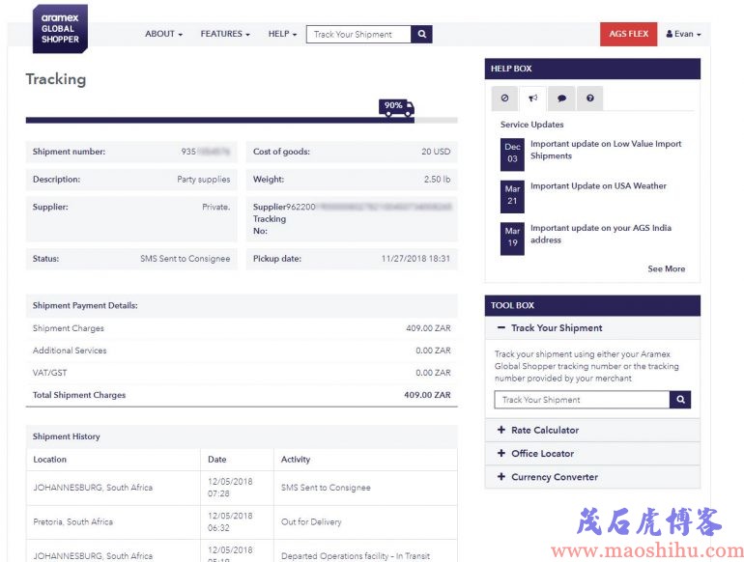Click the AGS FLEX button
The image size is (744, 562).
[628, 34]
